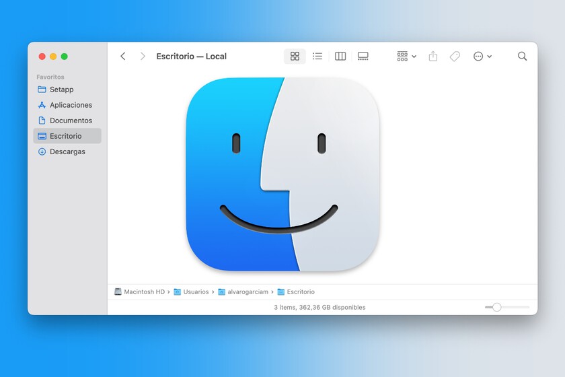The width and height of the screenshot is (565, 377).
Task: Click the Setapp folder icon
Action: pyautogui.click(x=42, y=90)
